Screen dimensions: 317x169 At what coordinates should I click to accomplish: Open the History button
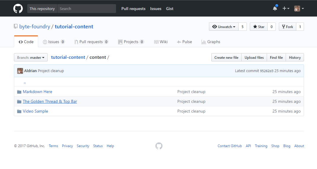point(295,58)
